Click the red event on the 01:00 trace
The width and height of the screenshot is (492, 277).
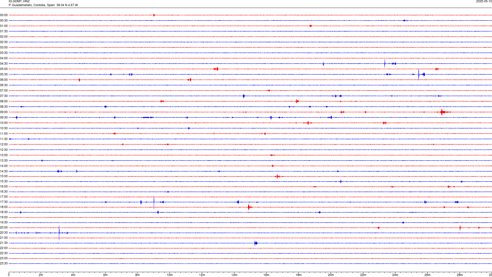pyautogui.click(x=311, y=26)
